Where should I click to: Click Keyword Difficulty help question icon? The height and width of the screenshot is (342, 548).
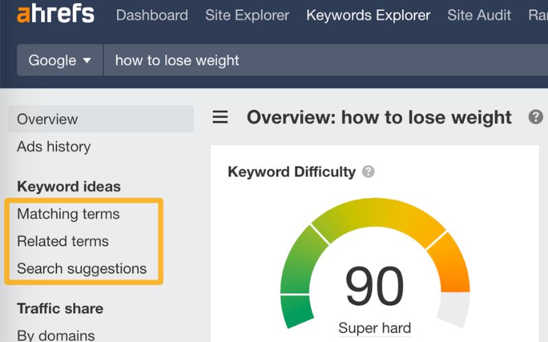point(369,172)
